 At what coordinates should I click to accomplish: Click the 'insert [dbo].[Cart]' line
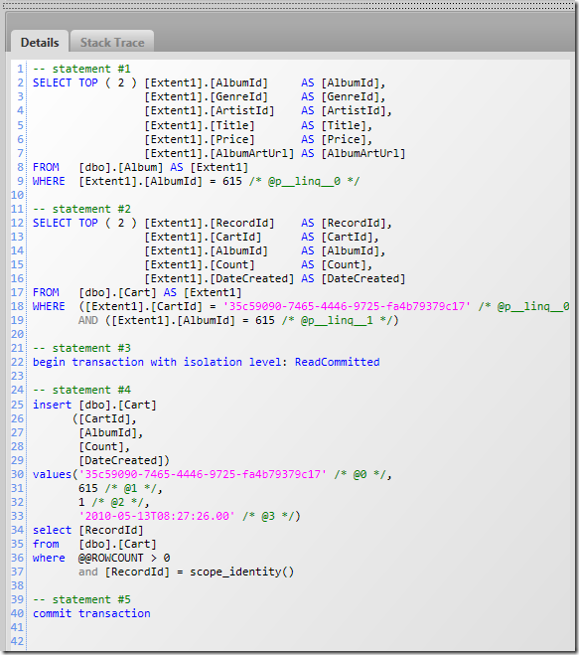94,405
